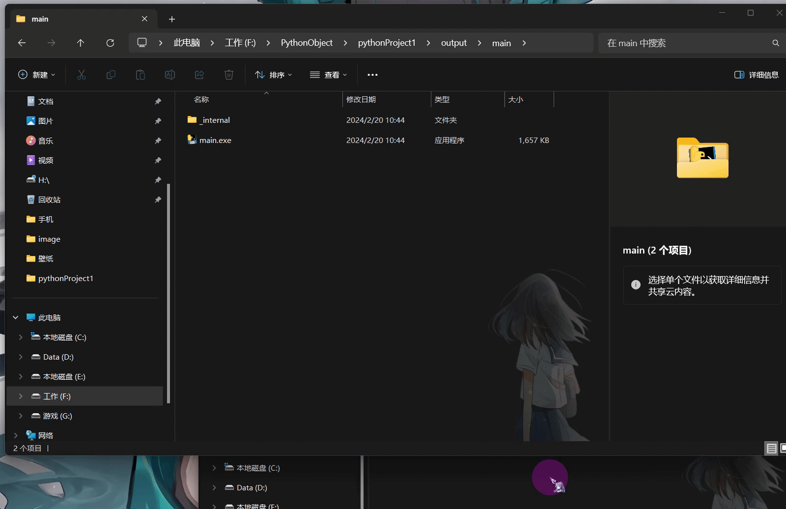
Task: Toggle the 详细信息 details pane
Action: tap(757, 75)
